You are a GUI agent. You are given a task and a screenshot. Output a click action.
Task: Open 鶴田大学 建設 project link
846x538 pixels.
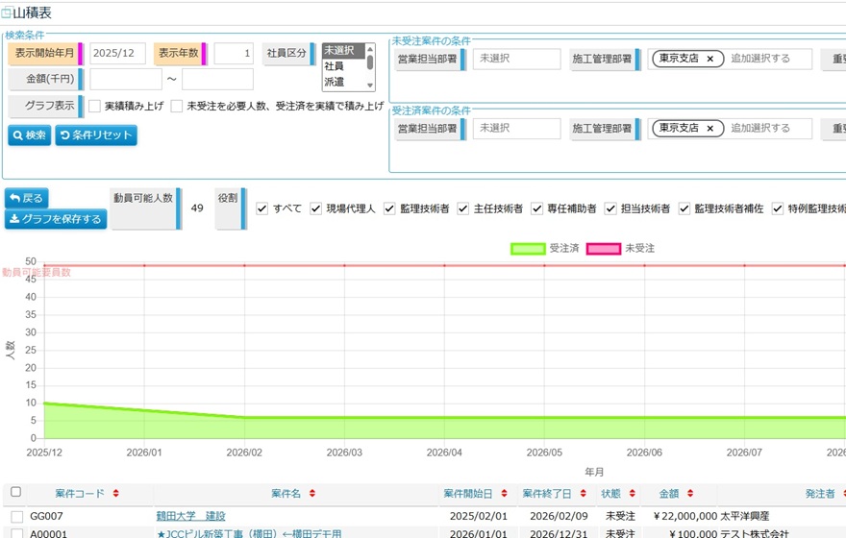pos(191,516)
